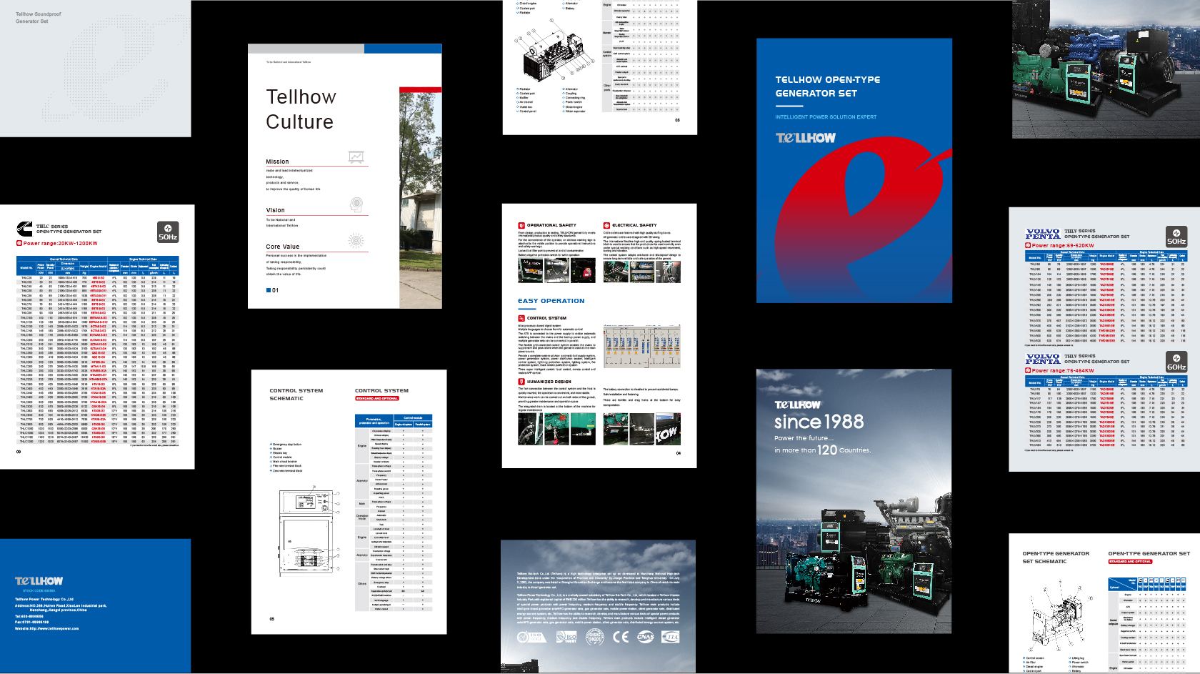
Task: Click Volvo Penta 50Hz data table
Action: click(1106, 297)
